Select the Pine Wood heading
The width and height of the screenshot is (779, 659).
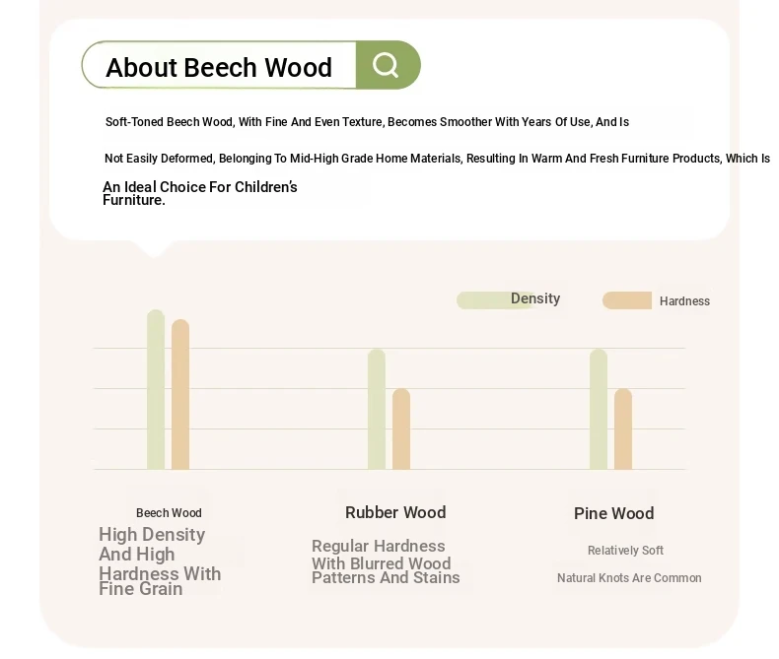click(x=613, y=513)
